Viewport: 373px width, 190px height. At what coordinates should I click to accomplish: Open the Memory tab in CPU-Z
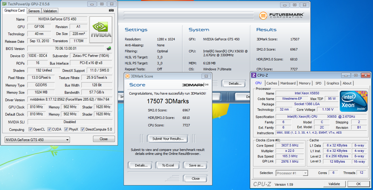305,83
